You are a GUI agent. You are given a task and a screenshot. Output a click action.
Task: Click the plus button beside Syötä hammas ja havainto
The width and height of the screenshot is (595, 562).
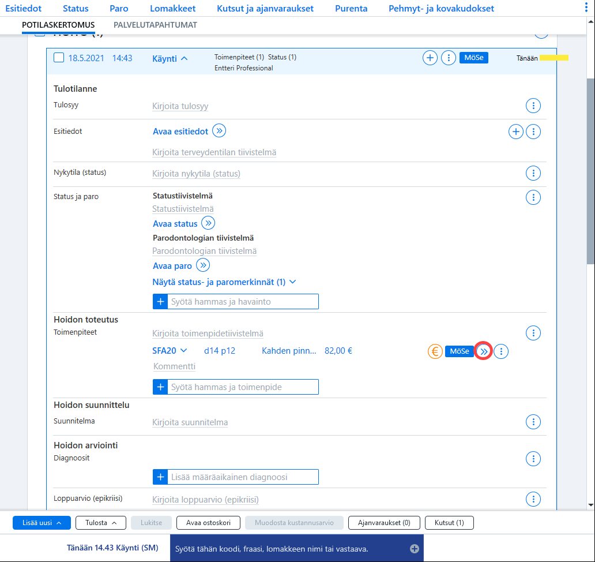(x=160, y=302)
